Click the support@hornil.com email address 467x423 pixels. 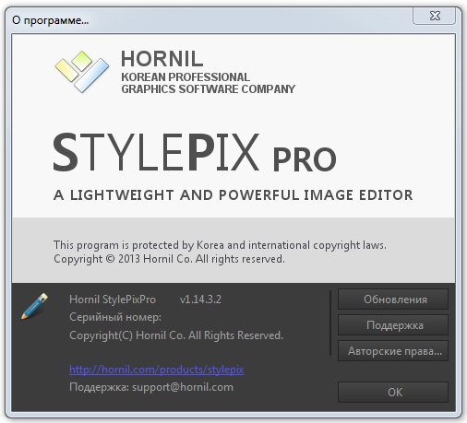pyautogui.click(x=183, y=387)
